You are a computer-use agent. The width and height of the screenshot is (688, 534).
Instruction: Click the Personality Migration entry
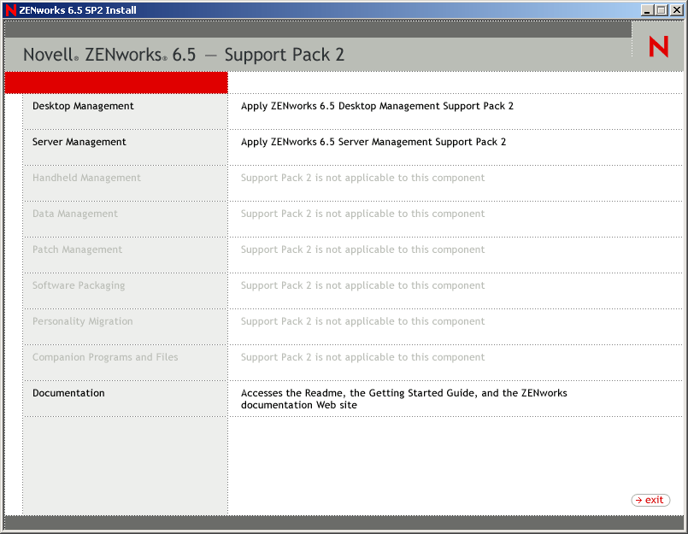point(82,321)
